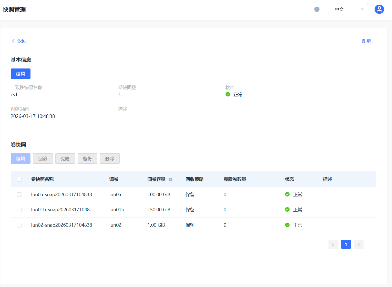Toggle the select-all checkbox in table header

coord(19,179)
